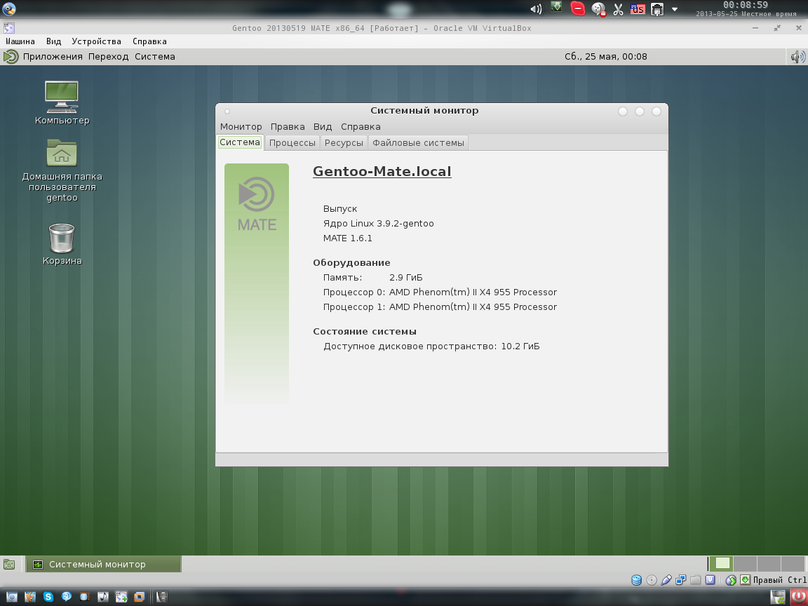Open the MATE logo menu icon in the guest panel
The height and width of the screenshot is (606, 808).
click(11, 57)
